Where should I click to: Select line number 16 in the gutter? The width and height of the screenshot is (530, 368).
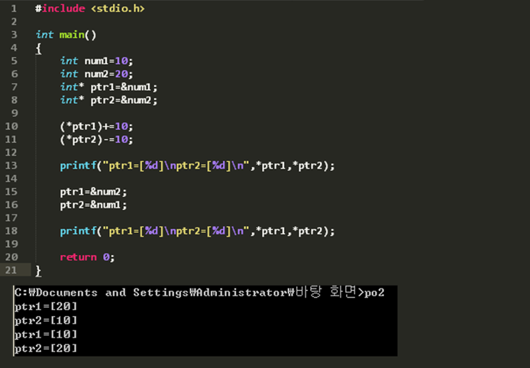pos(11,205)
